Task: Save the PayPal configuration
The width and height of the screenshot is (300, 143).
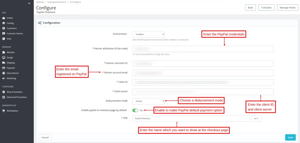Action: coord(290,137)
